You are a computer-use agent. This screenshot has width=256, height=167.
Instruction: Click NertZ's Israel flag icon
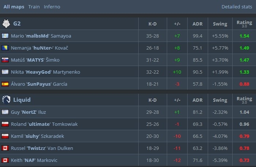tap(5, 112)
